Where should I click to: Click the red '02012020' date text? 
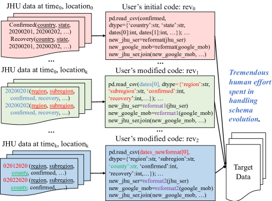click(x=15, y=166)
